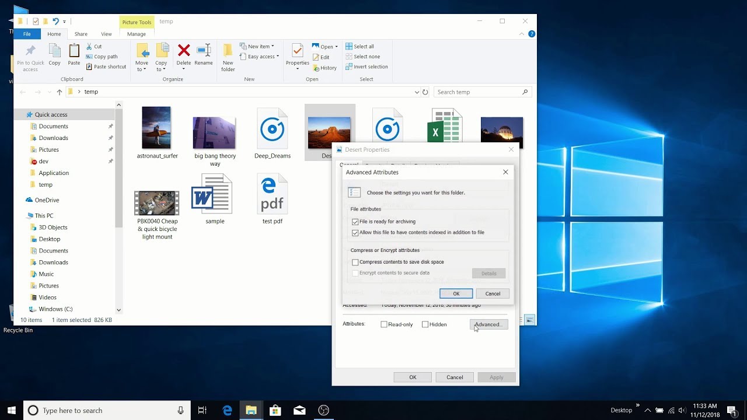Toggle the contents indexed checkbox

pos(355,233)
